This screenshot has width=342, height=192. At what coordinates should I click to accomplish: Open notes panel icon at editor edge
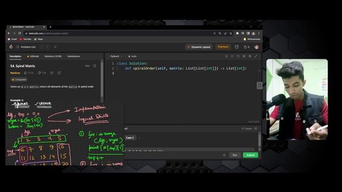coord(259,85)
